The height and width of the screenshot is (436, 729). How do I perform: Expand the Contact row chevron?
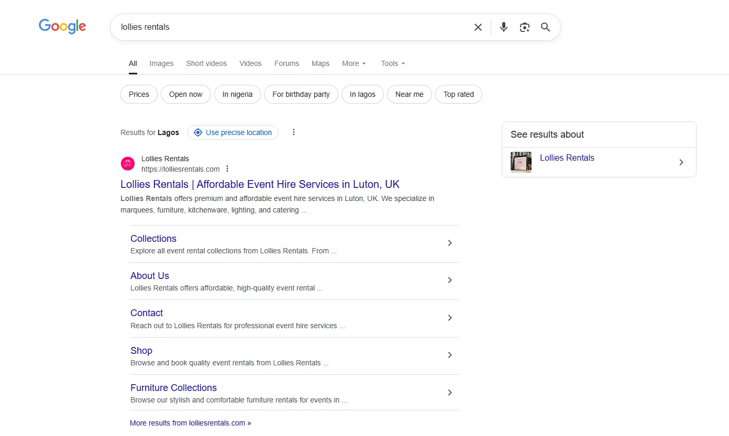coord(449,318)
